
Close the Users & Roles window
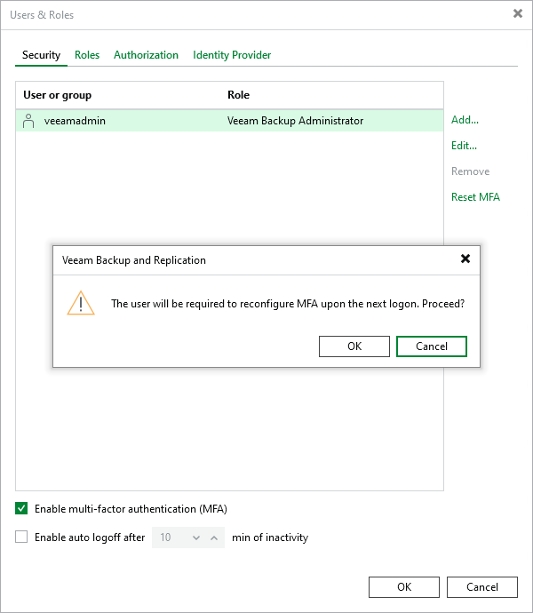[518, 13]
